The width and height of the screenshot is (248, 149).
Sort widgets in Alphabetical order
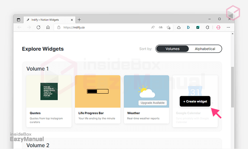(205, 49)
